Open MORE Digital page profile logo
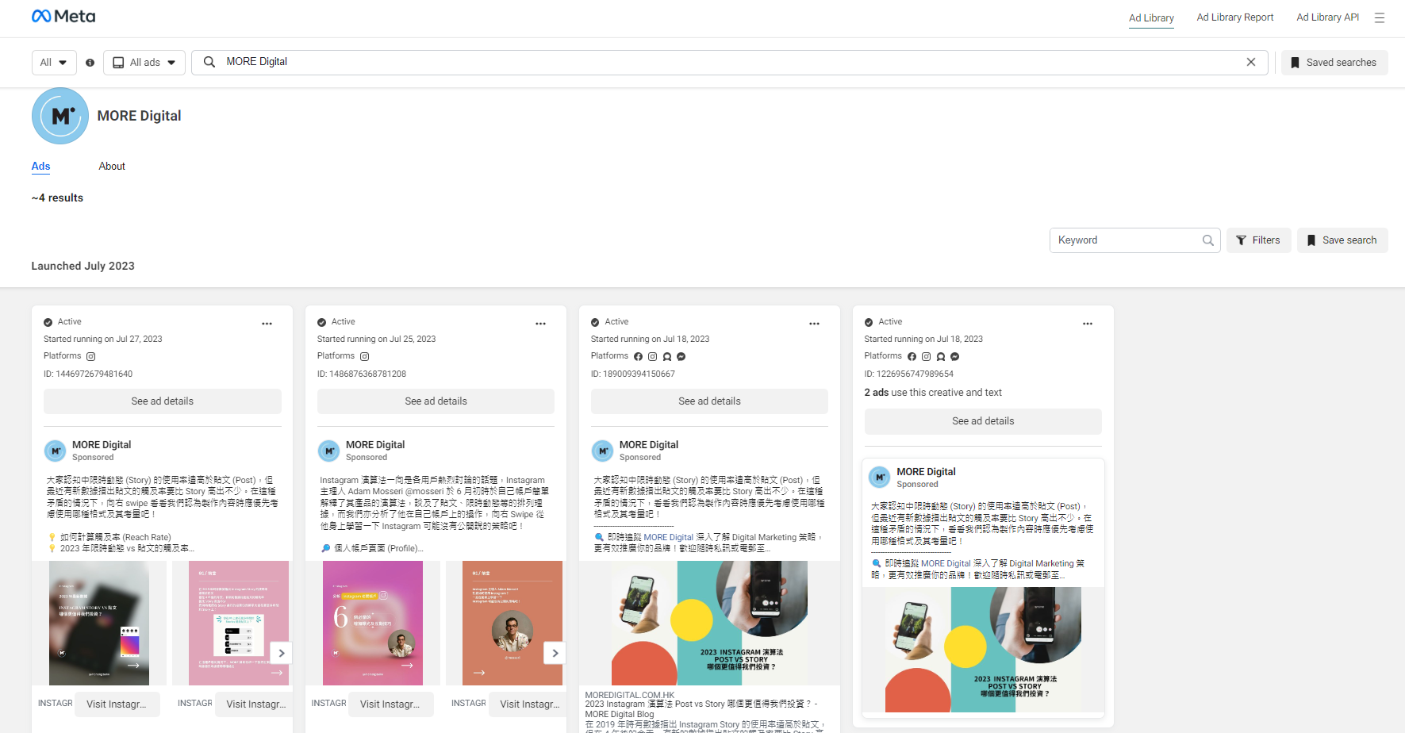This screenshot has height=733, width=1405. click(x=60, y=116)
